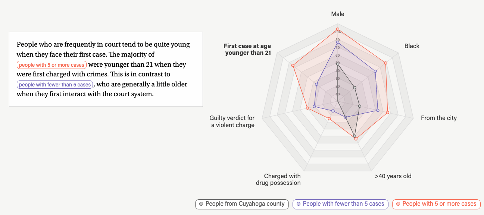The width and height of the screenshot is (484, 215).
Task: Select the gray marker near >40 years old
Action: pyautogui.click(x=355, y=136)
